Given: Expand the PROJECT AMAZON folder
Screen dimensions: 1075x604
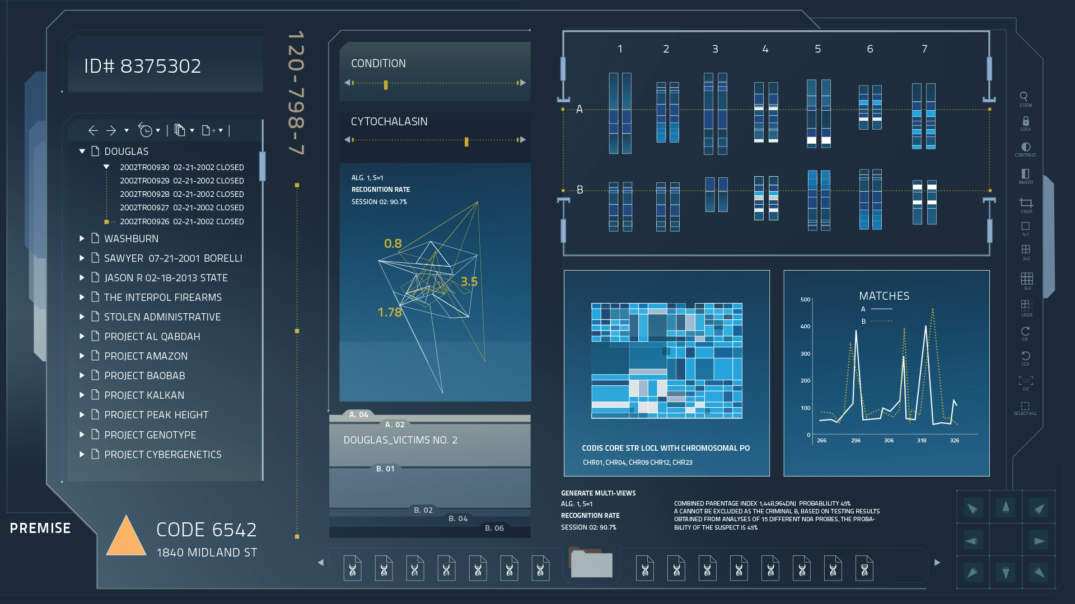Looking at the screenshot, I should tap(82, 356).
